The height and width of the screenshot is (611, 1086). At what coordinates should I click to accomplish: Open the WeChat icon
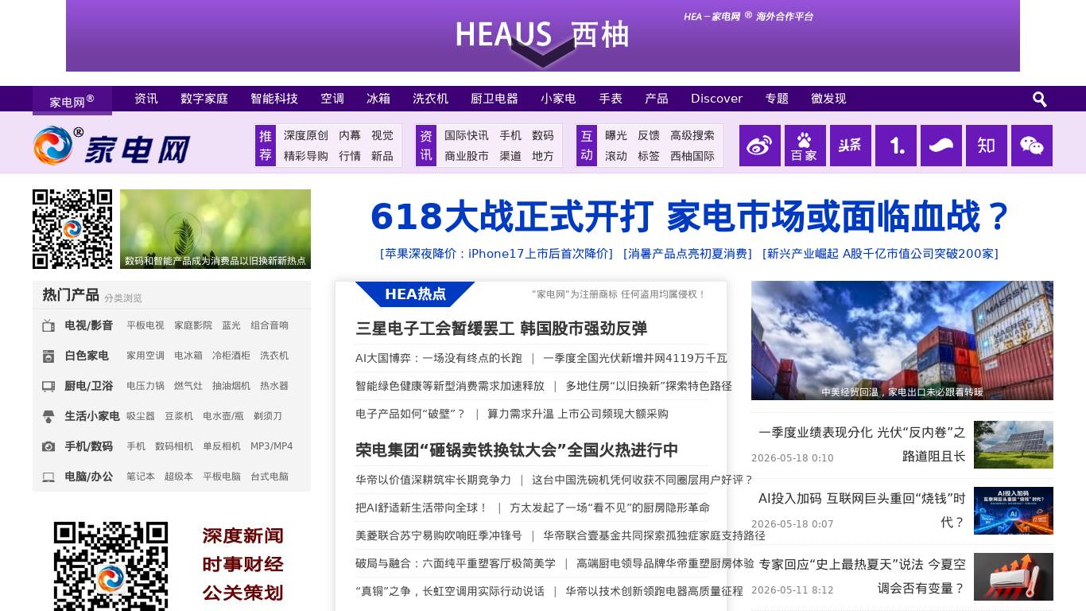coord(1031,146)
